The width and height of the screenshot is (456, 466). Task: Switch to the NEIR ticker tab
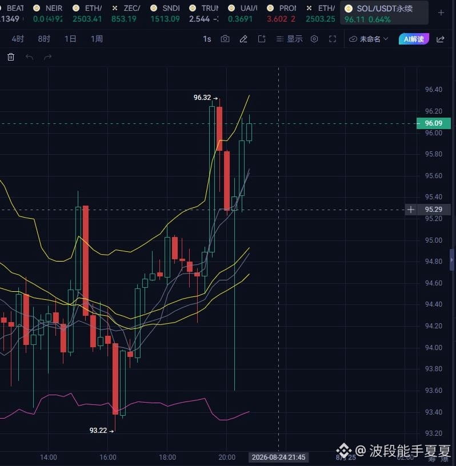click(x=47, y=13)
